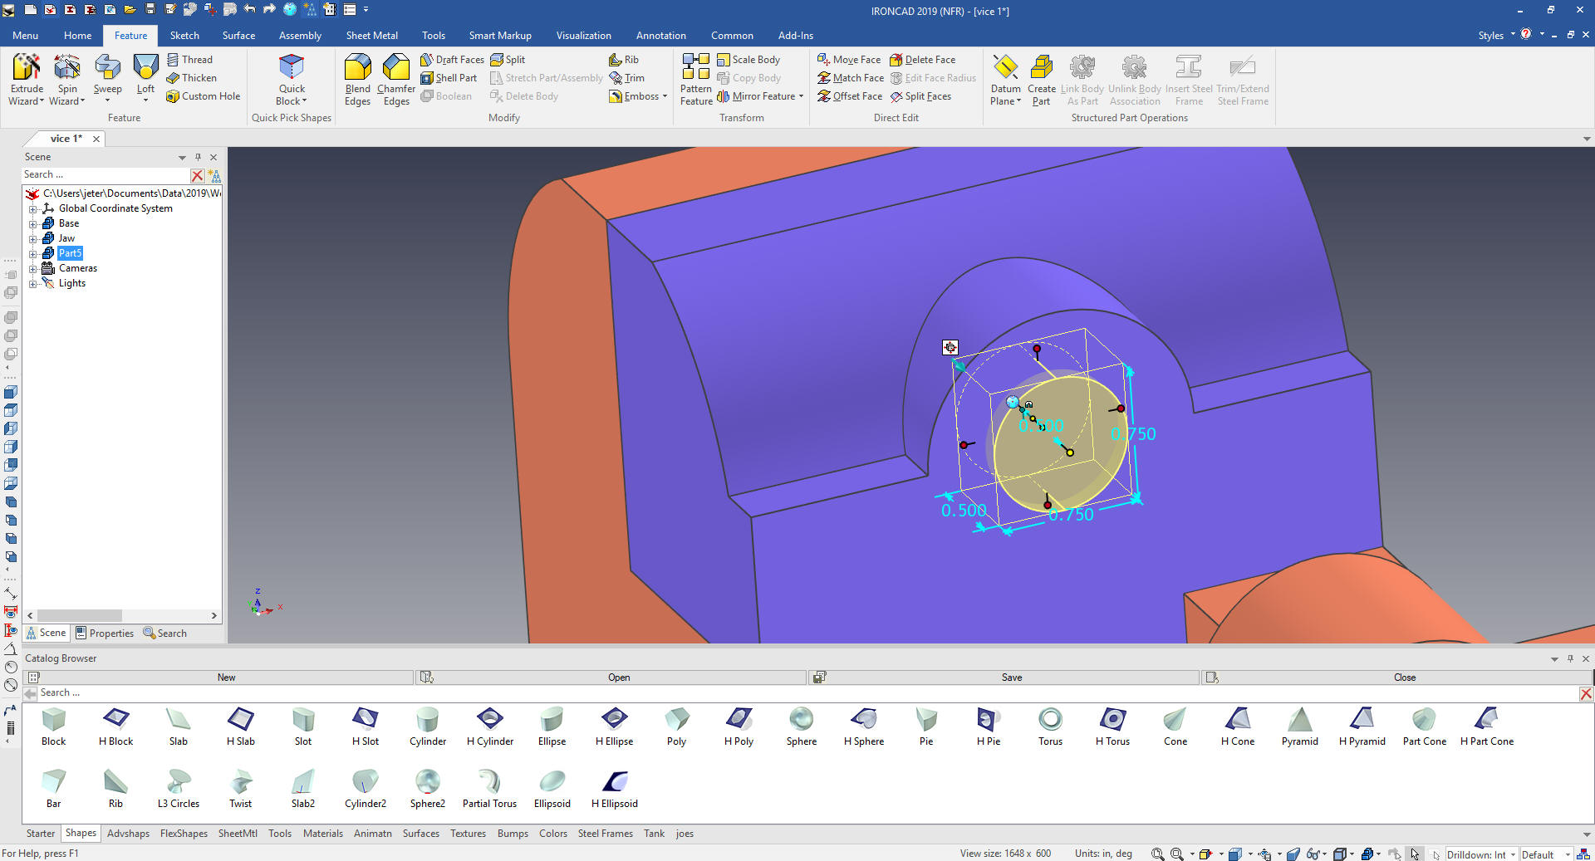Image resolution: width=1595 pixels, height=861 pixels.
Task: Click the Catalog Browser search field
Action: coord(807,693)
